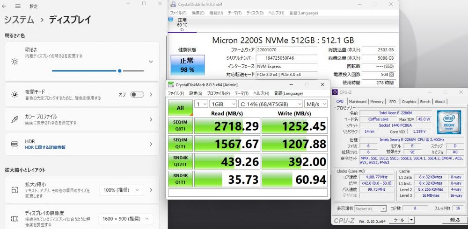The image size is (468, 229).
Task: Open the CPU-Z tools dropdown arrow
Action: coord(411,220)
